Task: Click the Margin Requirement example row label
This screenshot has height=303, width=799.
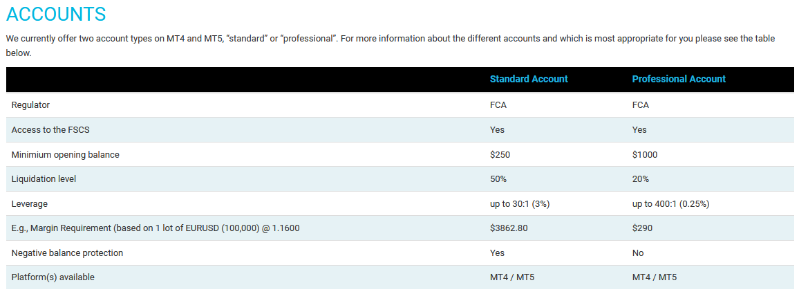Action: pyautogui.click(x=156, y=228)
